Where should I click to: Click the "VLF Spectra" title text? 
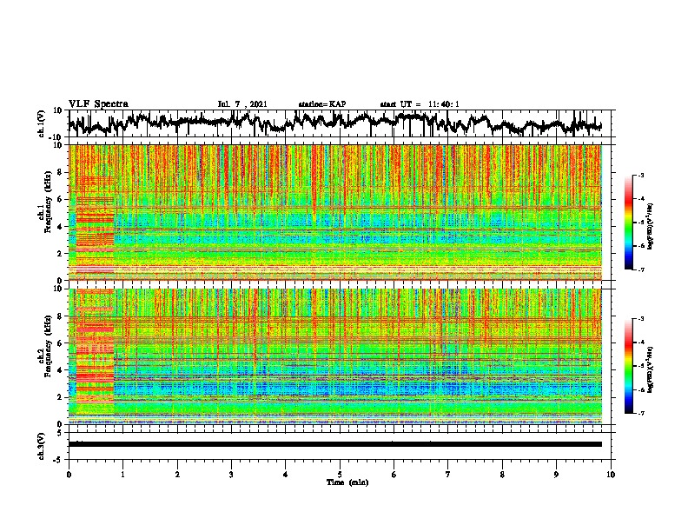98,103
